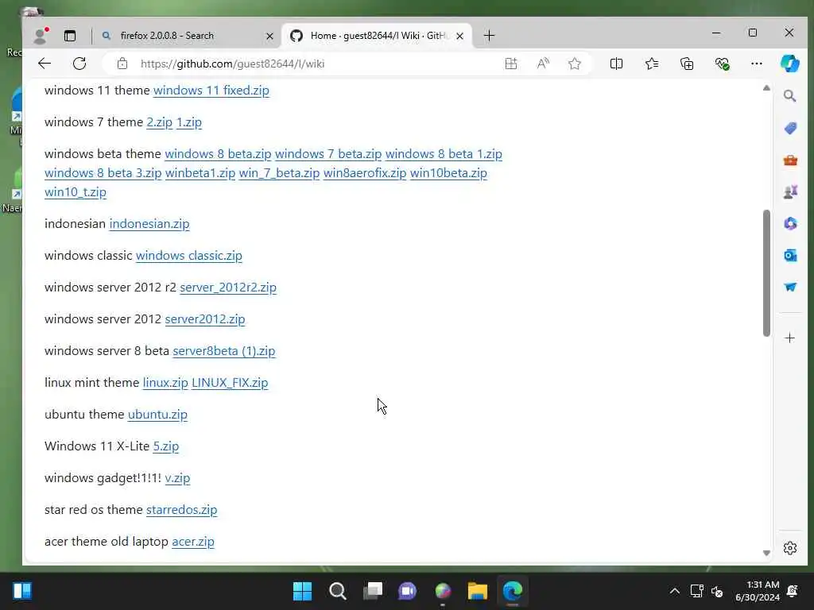Open the Collections icon

click(687, 64)
